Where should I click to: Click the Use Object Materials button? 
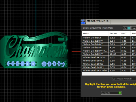click(x=124, y=78)
